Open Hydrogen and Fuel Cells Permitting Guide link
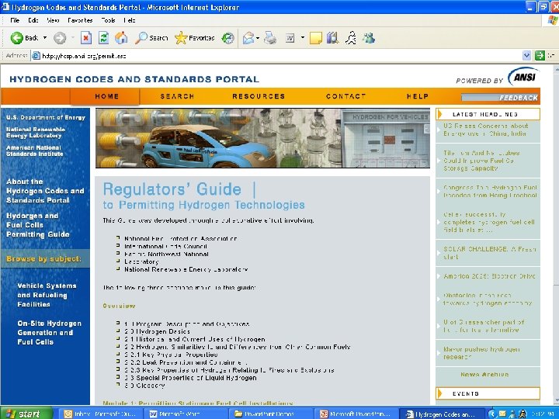This screenshot has width=559, height=419. click(x=38, y=225)
